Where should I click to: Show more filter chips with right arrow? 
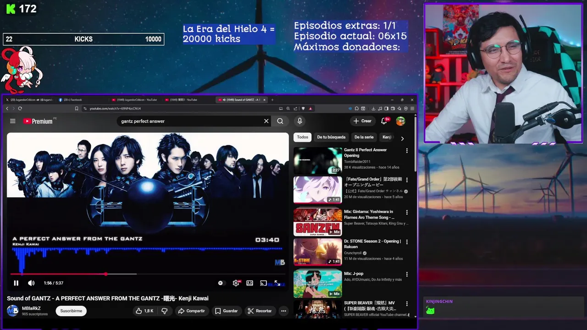tap(402, 138)
